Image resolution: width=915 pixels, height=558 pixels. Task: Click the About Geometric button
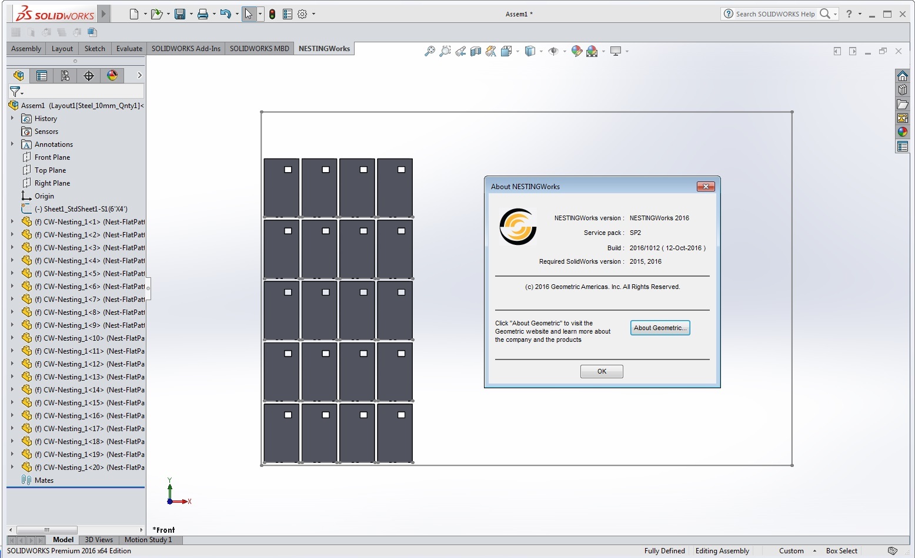click(660, 328)
